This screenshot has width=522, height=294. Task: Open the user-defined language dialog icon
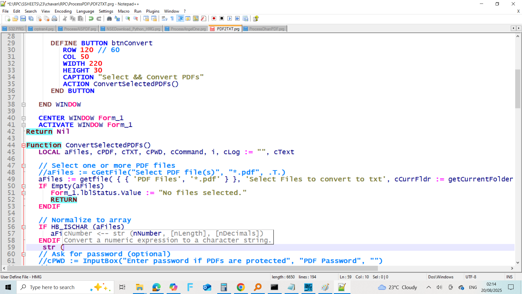pyautogui.click(x=188, y=19)
